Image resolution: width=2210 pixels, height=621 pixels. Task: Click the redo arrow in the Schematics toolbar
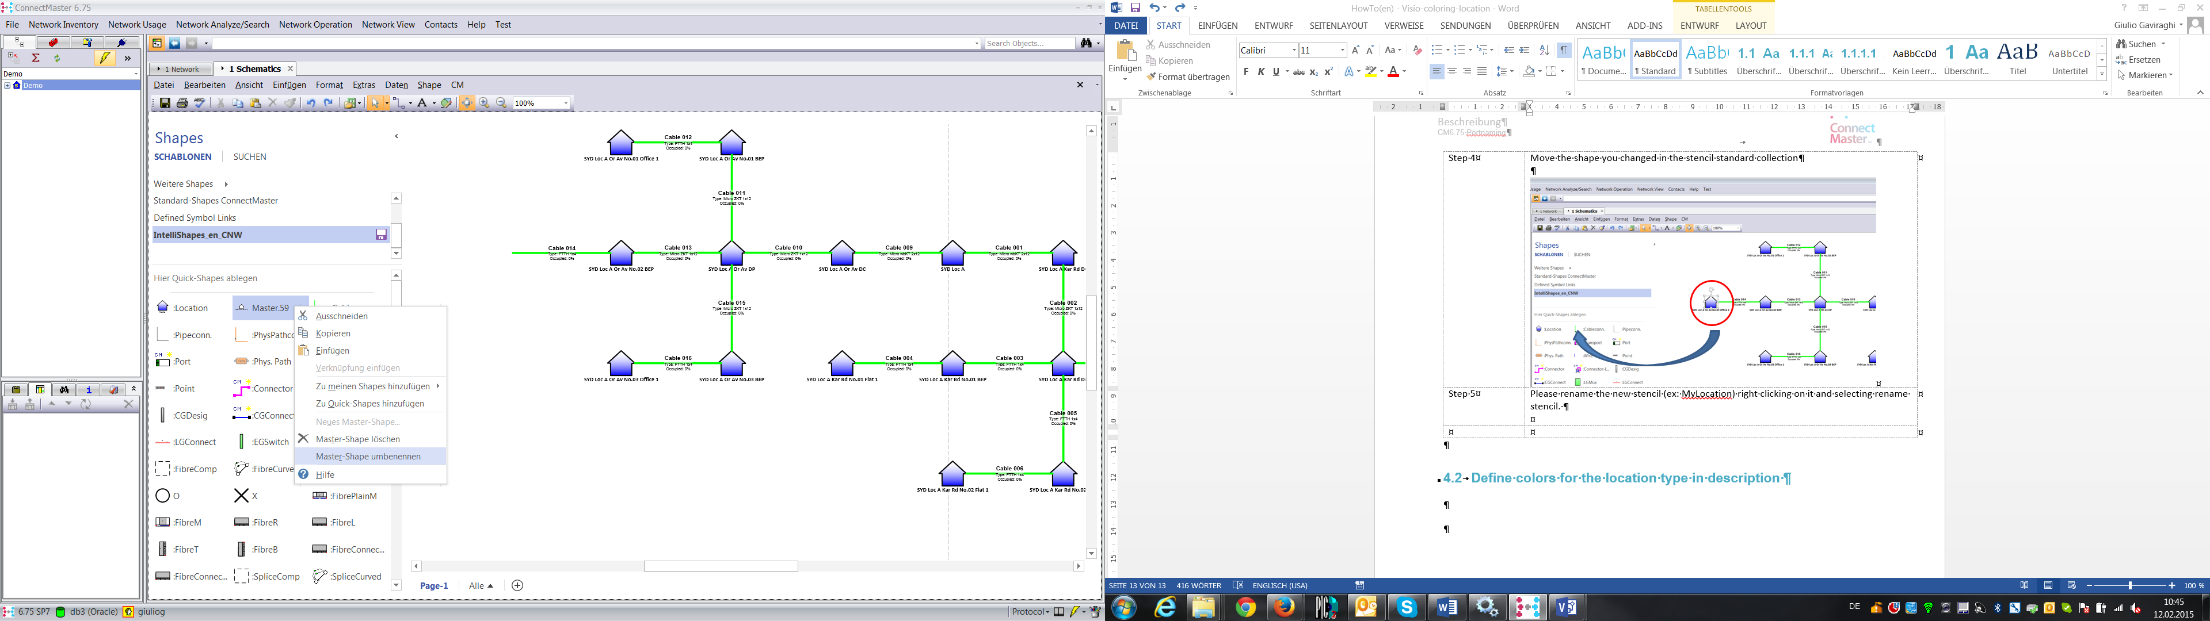coord(329,103)
